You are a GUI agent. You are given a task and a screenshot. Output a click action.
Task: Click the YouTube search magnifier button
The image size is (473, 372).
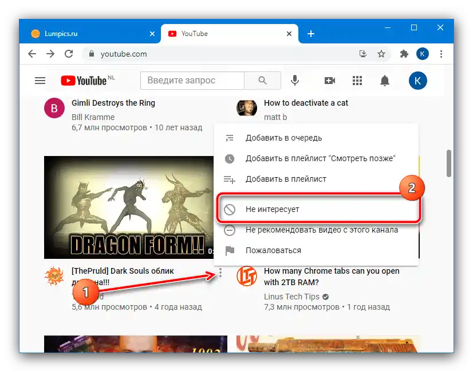[262, 81]
